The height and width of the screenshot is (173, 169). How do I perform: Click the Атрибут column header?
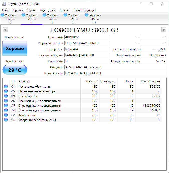tap(49, 81)
